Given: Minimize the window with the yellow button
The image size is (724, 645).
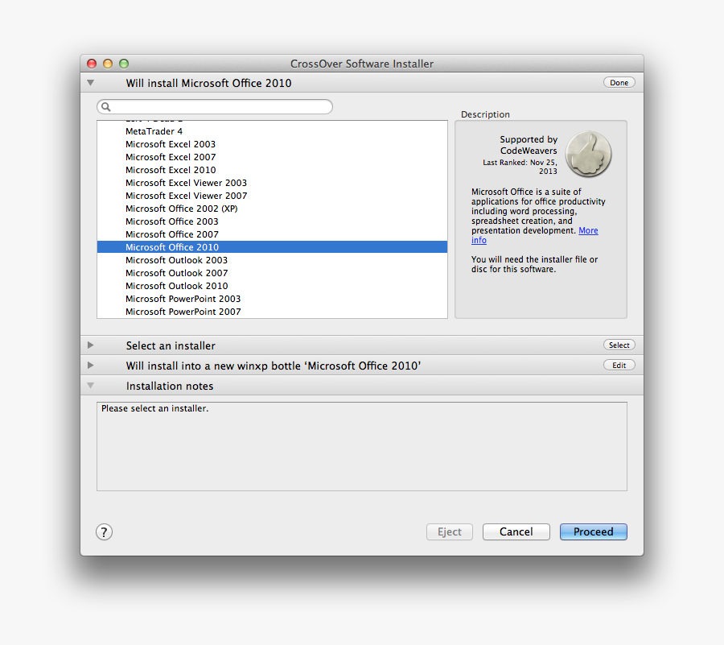Looking at the screenshot, I should coord(108,64).
